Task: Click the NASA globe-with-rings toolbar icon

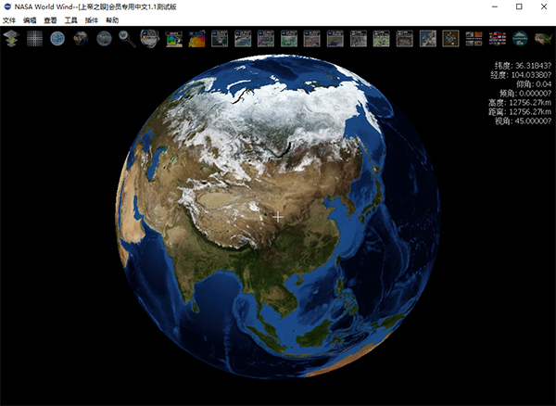Action: (x=150, y=38)
